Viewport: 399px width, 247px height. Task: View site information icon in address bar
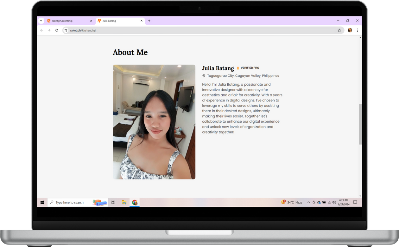tap(66, 30)
